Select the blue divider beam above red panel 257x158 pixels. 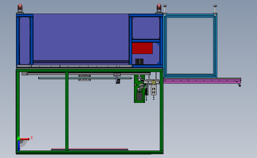[x=146, y=41]
